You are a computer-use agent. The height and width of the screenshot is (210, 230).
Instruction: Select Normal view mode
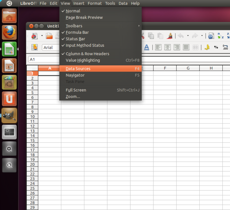point(73,11)
